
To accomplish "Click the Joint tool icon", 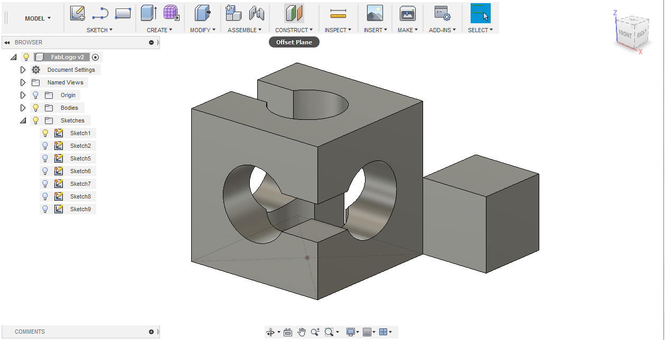I will pos(256,13).
